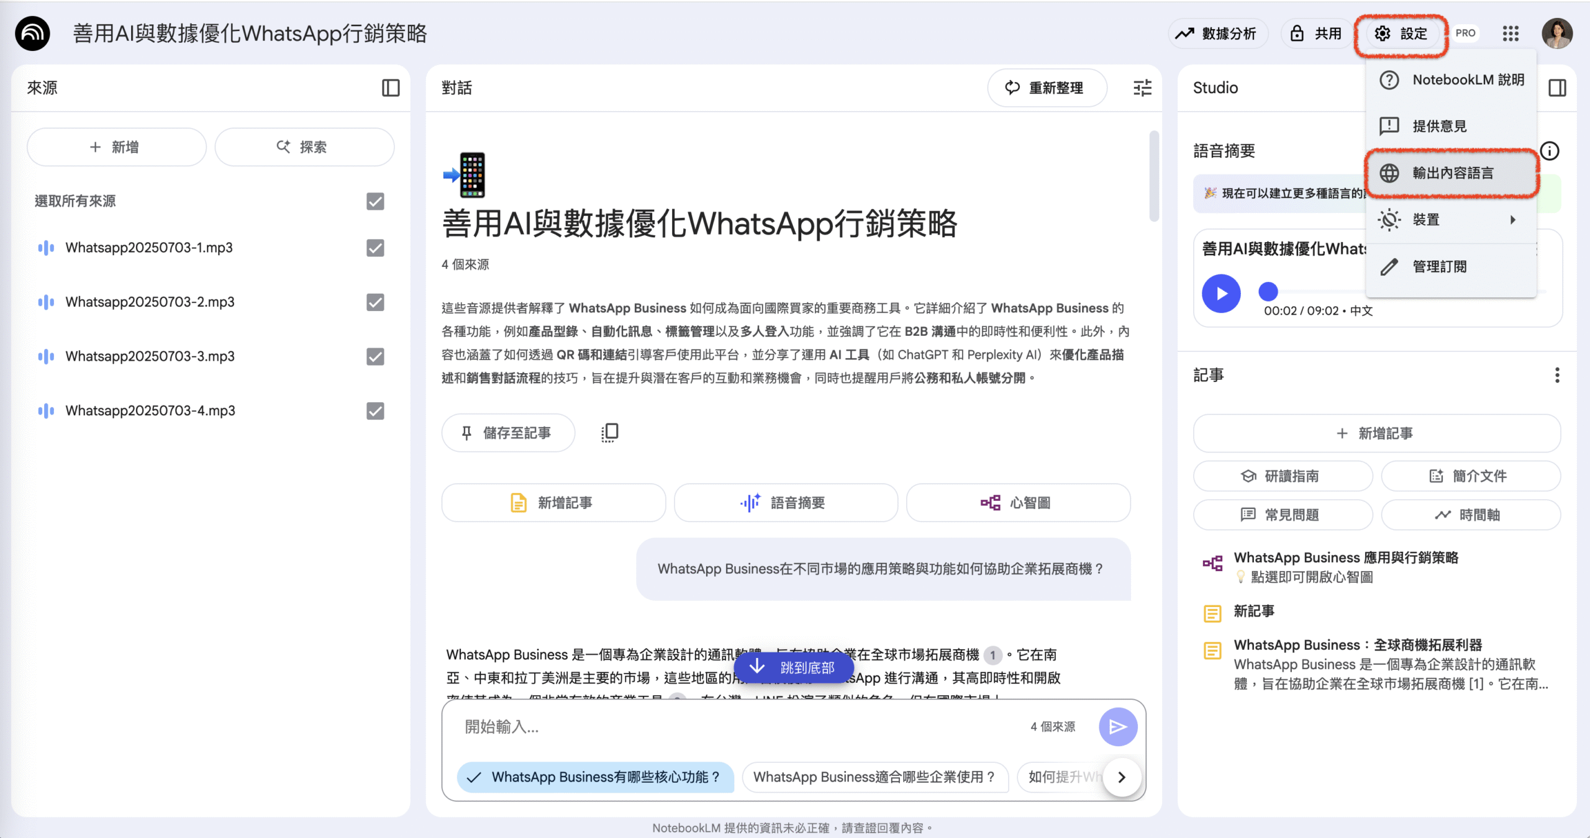The width and height of the screenshot is (1590, 838).
Task: Click 探索 to discover sources
Action: [304, 147]
